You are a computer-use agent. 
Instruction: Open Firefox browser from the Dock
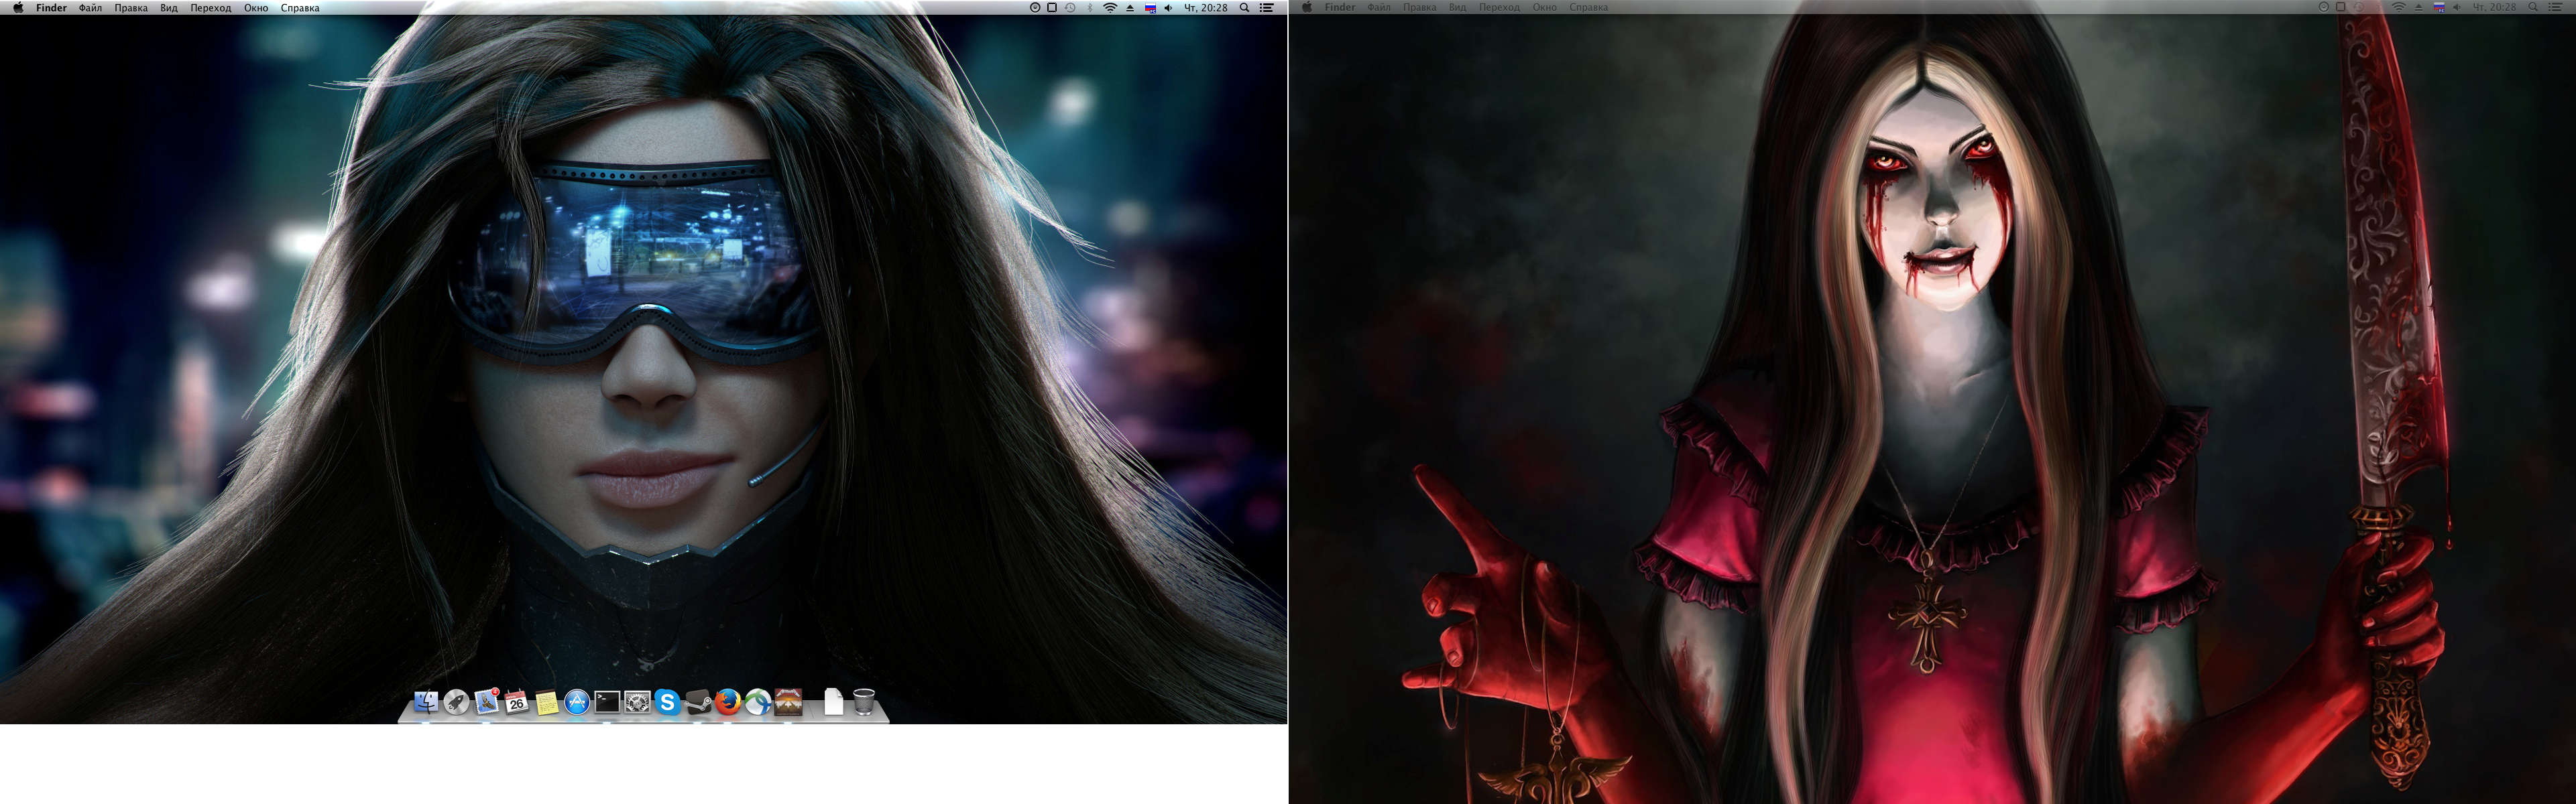tap(728, 703)
